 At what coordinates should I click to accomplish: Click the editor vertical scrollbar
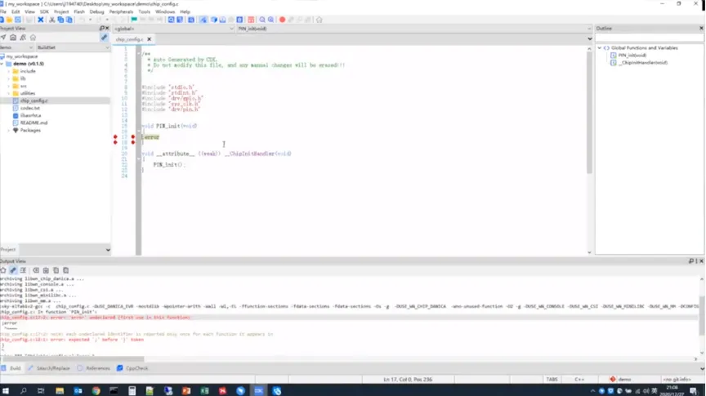(x=589, y=113)
